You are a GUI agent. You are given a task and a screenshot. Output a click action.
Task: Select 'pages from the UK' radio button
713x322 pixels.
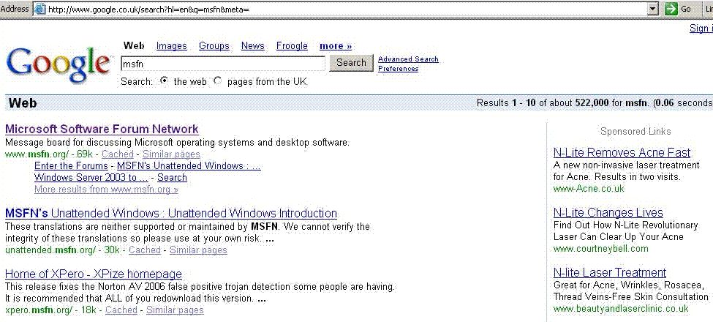pyautogui.click(x=218, y=81)
